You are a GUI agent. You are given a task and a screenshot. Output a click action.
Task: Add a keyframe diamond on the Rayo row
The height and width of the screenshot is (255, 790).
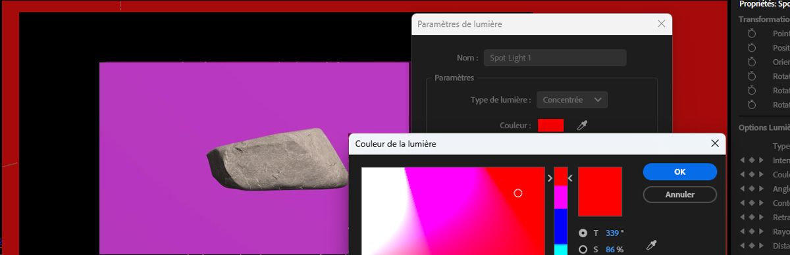752,232
